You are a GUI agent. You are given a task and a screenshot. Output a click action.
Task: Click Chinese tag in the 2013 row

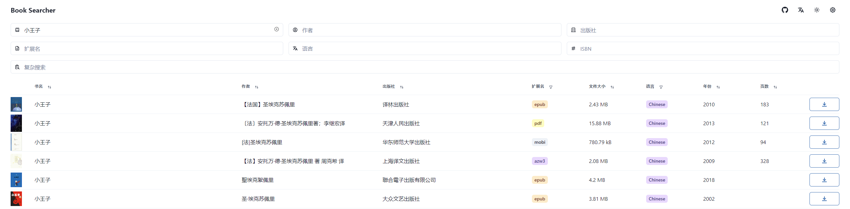point(657,123)
